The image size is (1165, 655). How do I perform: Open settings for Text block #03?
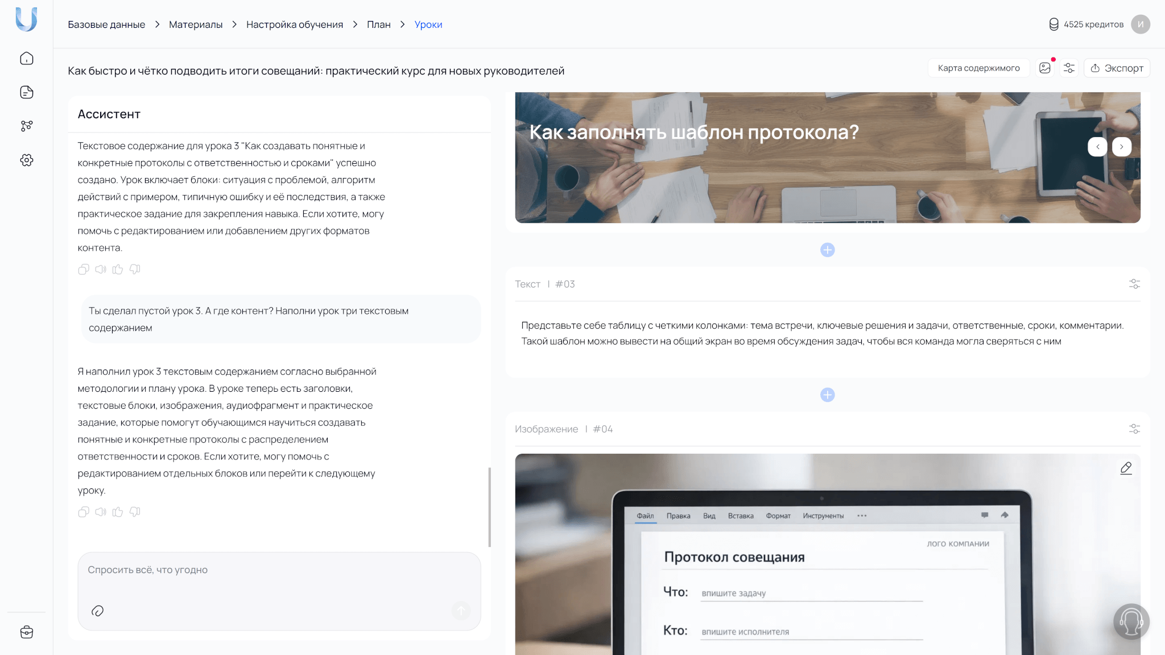pos(1134,284)
